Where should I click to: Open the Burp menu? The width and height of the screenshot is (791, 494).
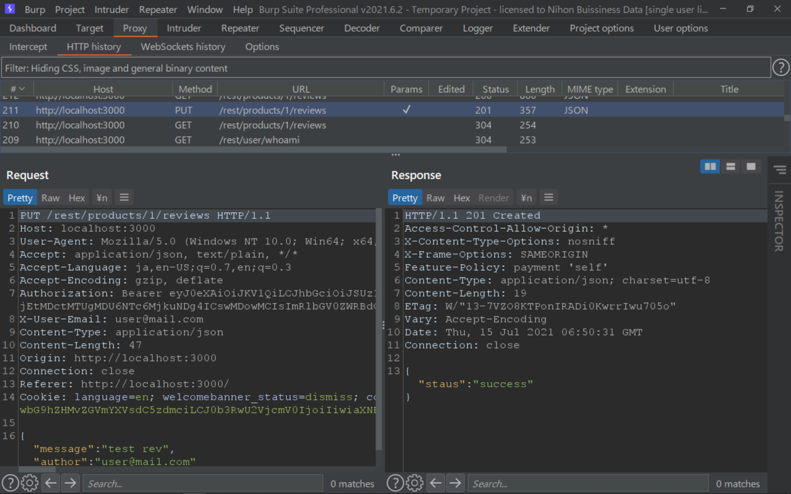(x=35, y=10)
